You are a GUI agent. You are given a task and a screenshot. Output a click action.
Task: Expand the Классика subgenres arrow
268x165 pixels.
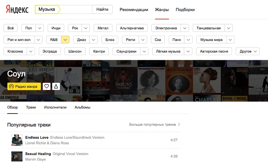coord(31,51)
